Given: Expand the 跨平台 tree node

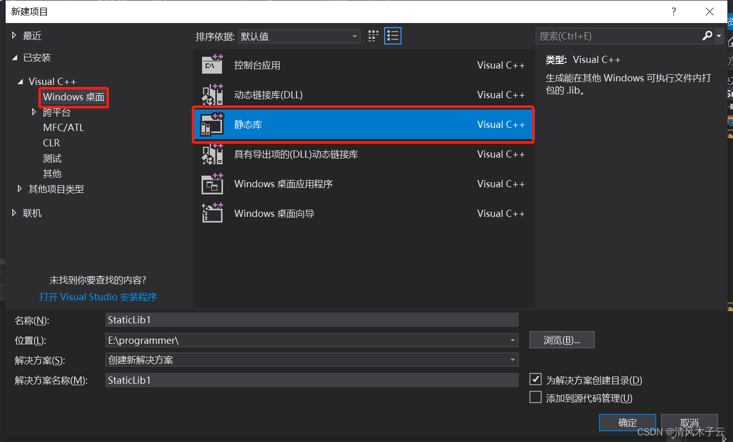Looking at the screenshot, I should [34, 112].
